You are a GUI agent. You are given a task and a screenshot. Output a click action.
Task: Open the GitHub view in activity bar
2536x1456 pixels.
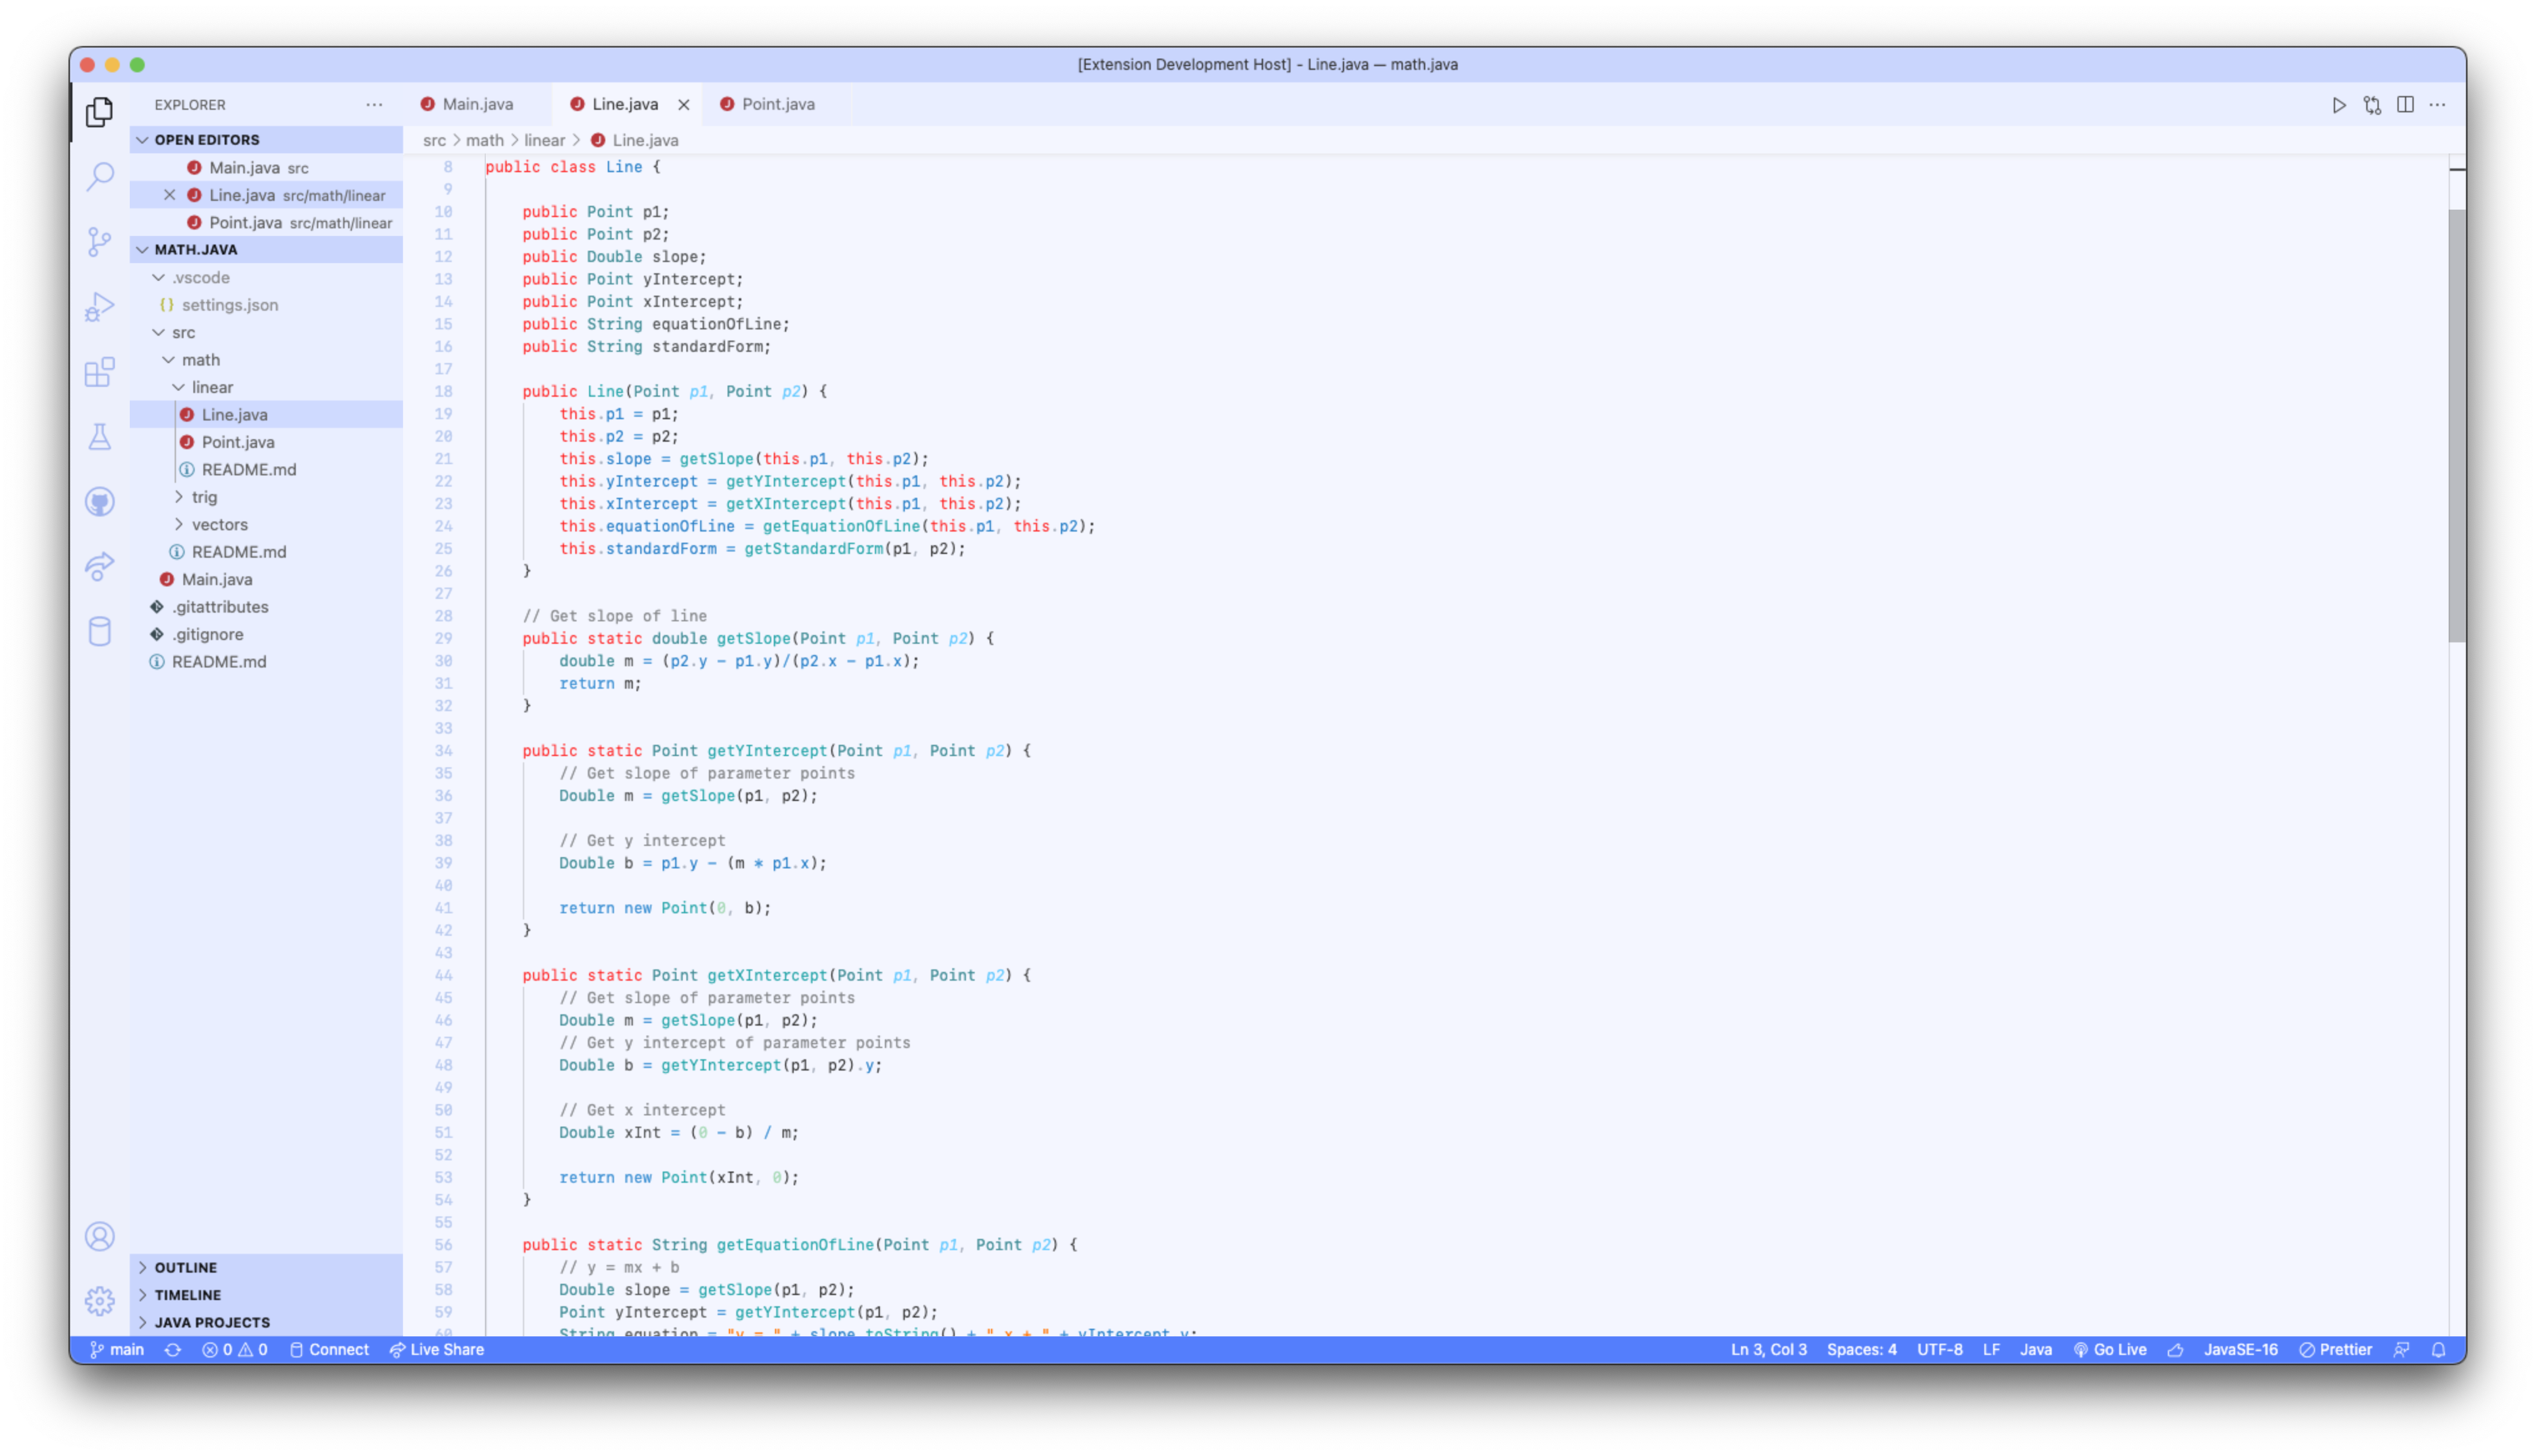pos(100,502)
